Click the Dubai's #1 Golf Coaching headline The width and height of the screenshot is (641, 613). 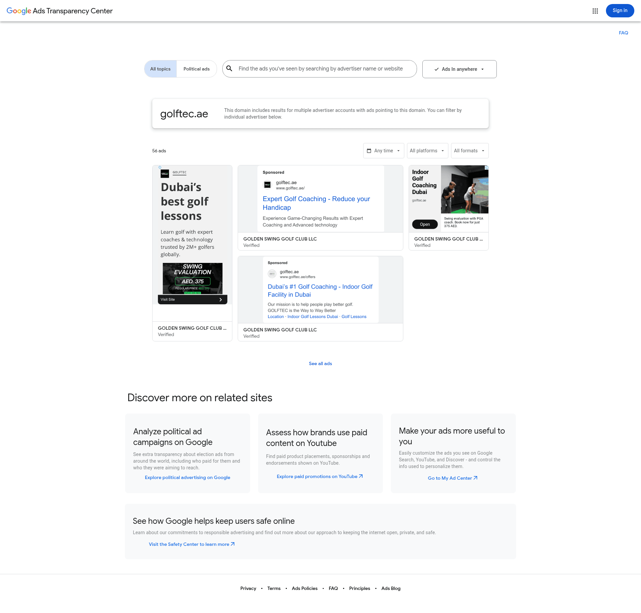tap(320, 291)
